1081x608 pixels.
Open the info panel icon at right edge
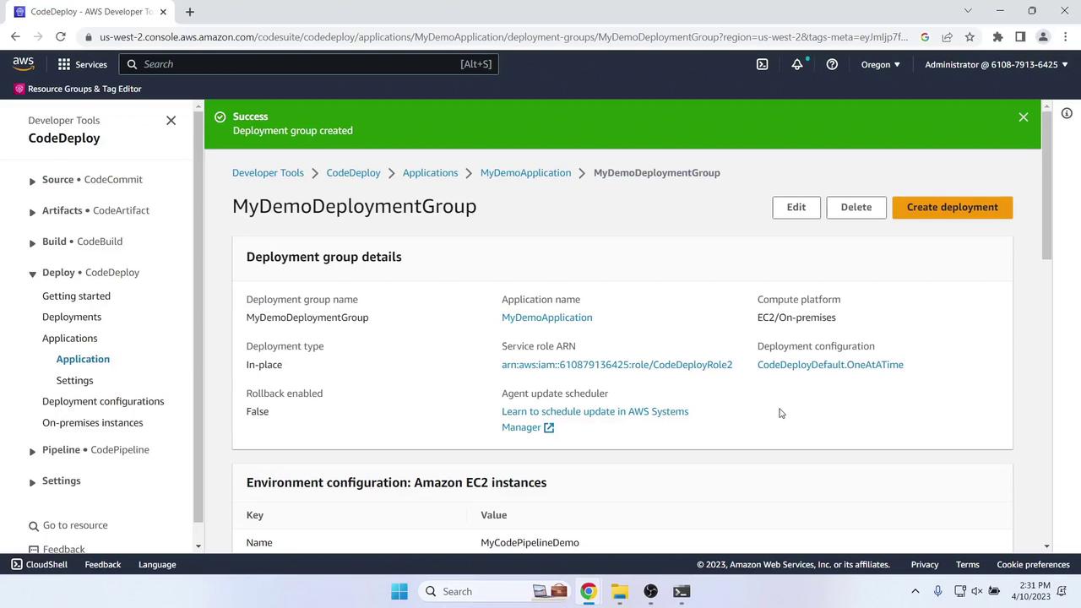pos(1067,113)
